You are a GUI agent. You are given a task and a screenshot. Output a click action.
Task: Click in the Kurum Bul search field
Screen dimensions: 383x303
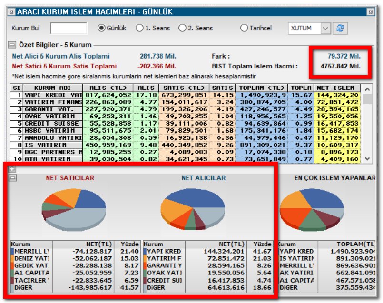69,29
